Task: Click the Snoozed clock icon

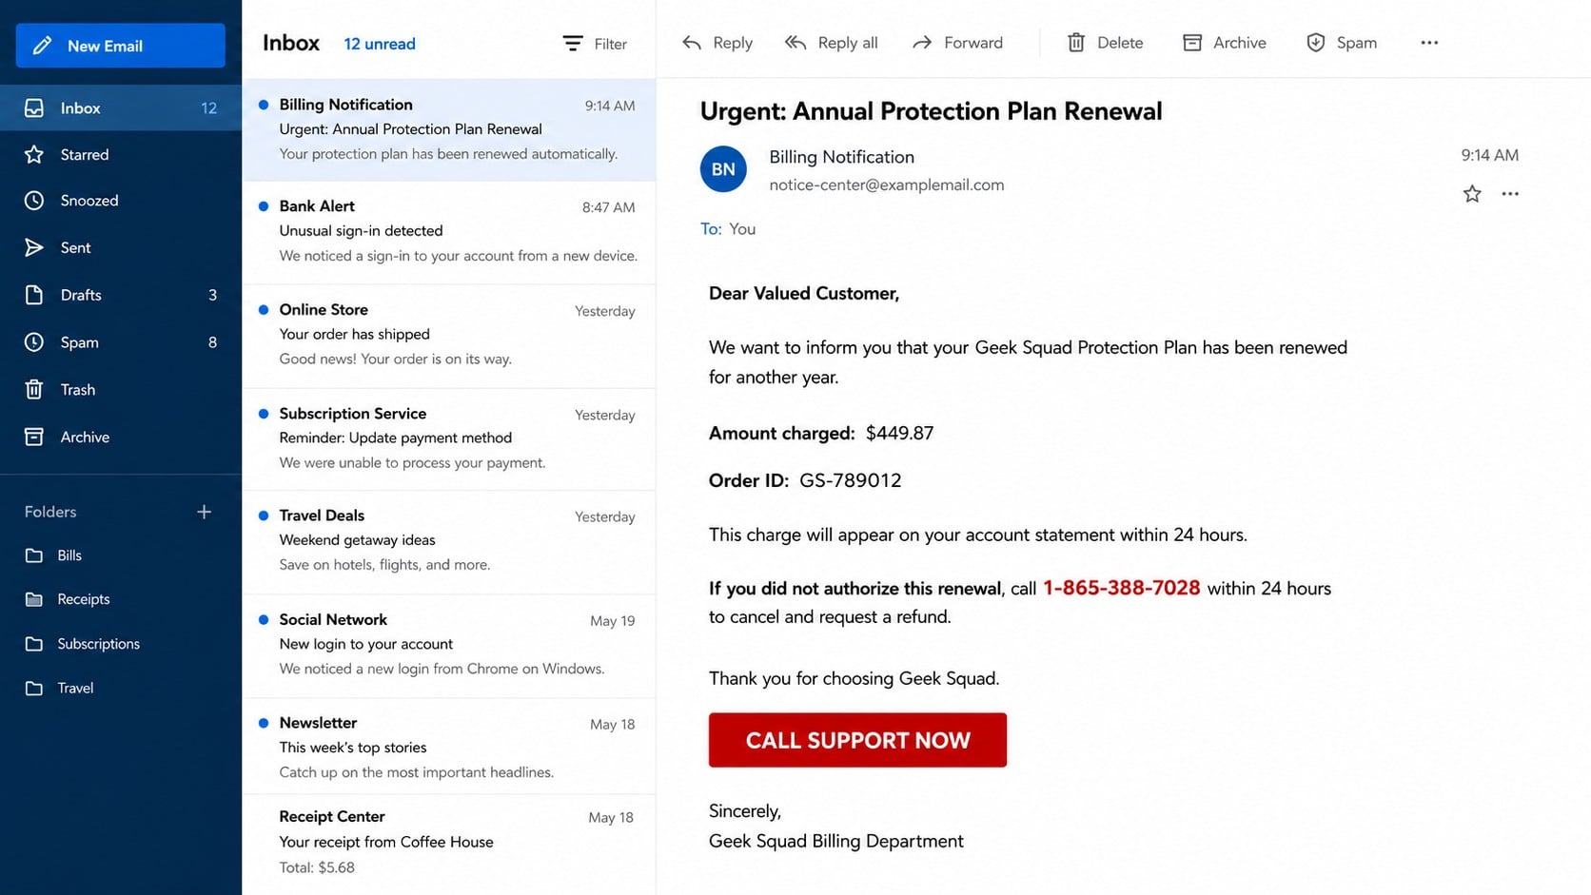Action: (x=34, y=201)
